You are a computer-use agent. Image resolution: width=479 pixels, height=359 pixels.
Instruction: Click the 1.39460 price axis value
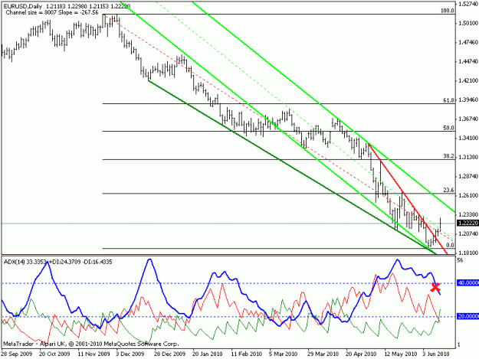coord(468,100)
